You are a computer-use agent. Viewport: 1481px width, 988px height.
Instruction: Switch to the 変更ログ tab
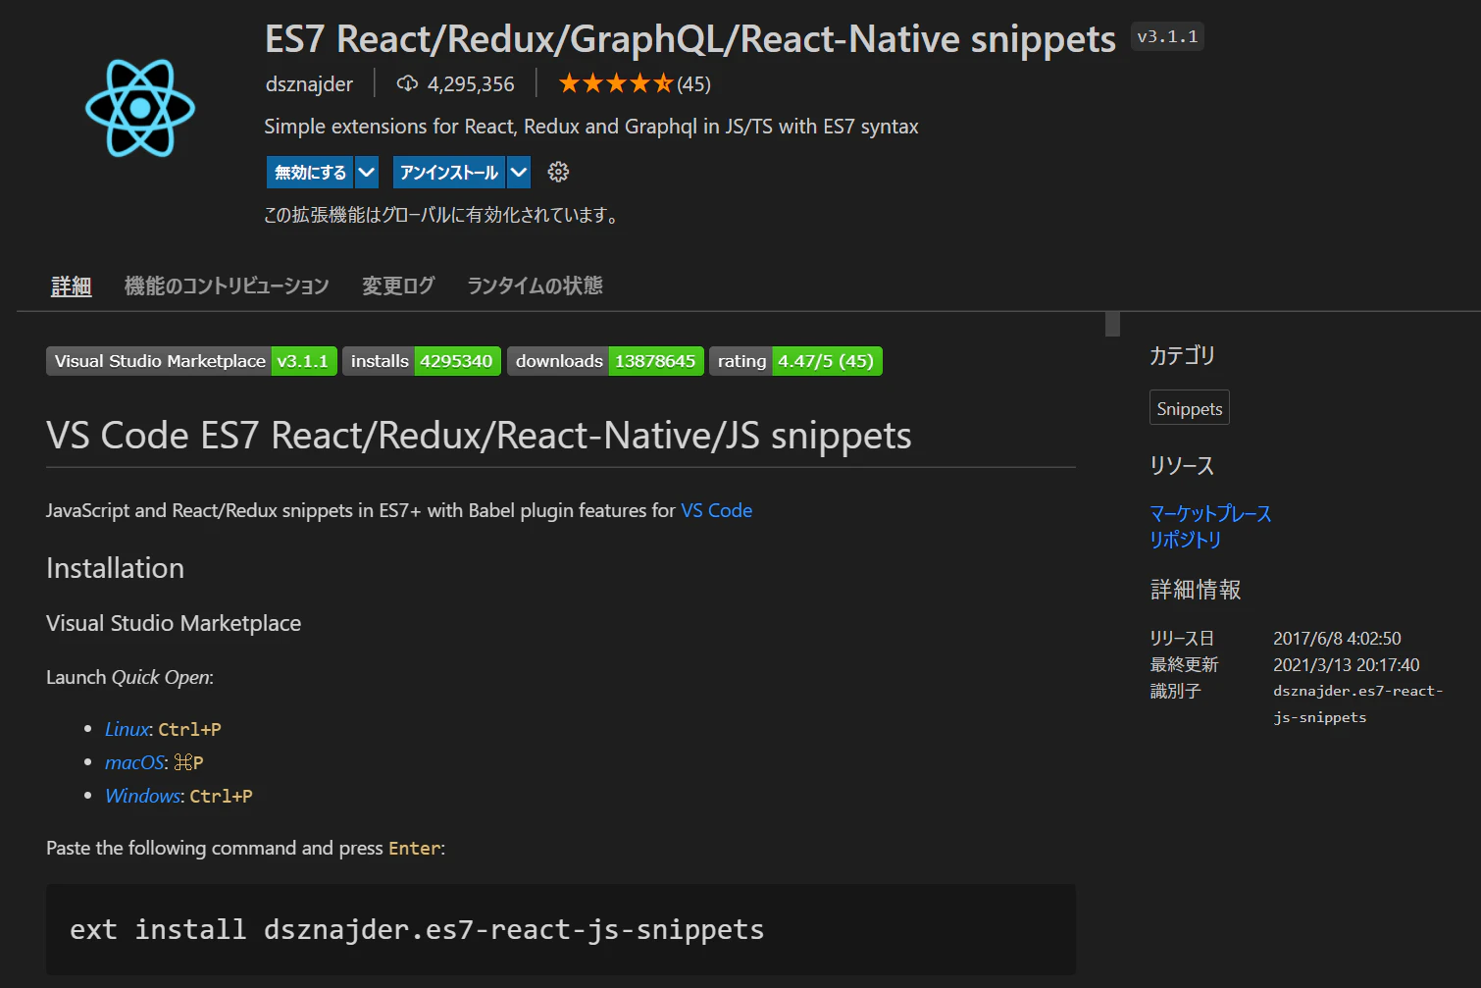pyautogui.click(x=398, y=286)
